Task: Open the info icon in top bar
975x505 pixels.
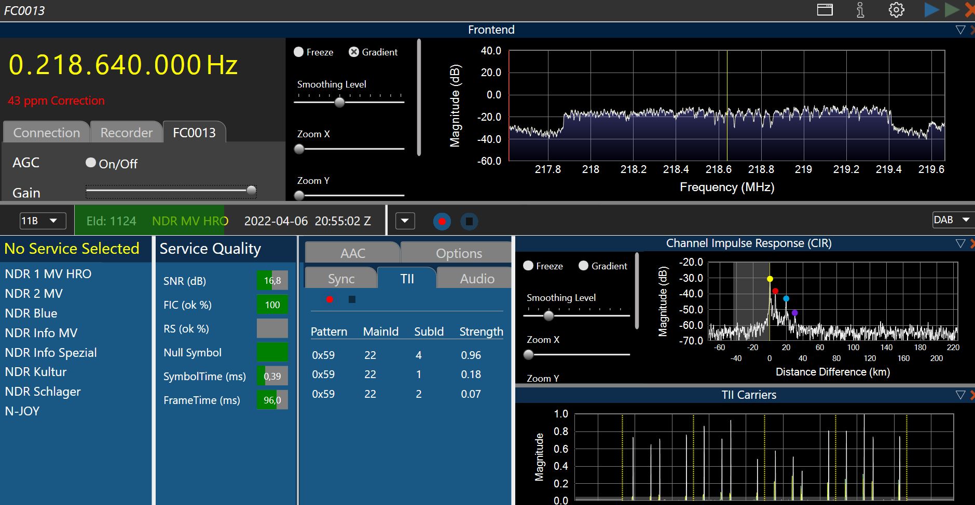Action: 860,10
